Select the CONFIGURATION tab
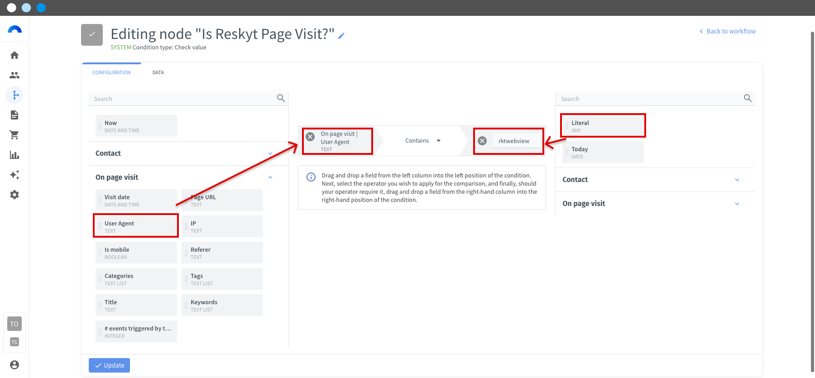815x378 pixels. (111, 72)
